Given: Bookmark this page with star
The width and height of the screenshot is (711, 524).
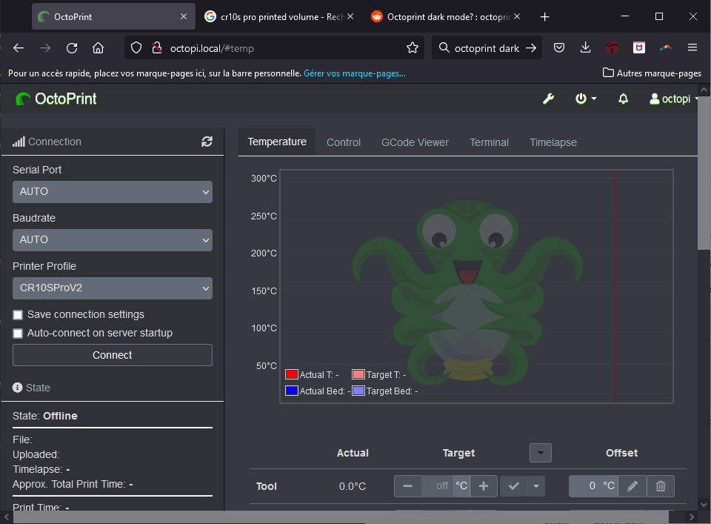Looking at the screenshot, I should [413, 47].
